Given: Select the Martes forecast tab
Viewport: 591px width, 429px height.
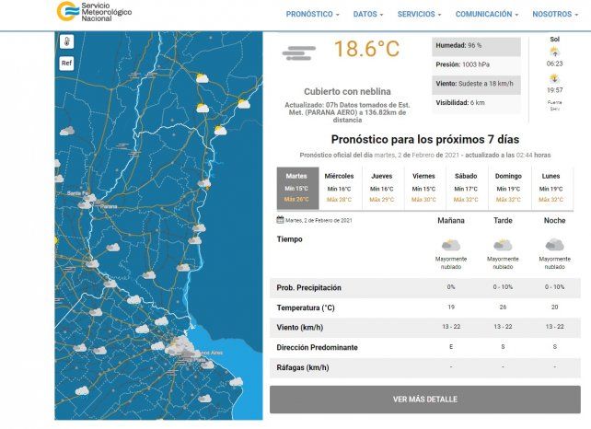Looking at the screenshot, I should (x=297, y=188).
